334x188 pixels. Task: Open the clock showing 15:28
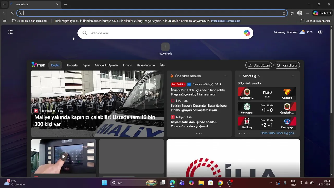[x=324, y=183]
